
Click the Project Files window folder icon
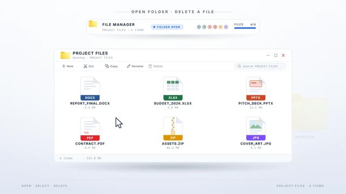[x=65, y=55]
